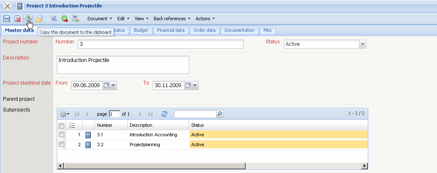Image resolution: width=437 pixels, height=173 pixels.
Task: Copy this document to the clipboard
Action: [28, 19]
